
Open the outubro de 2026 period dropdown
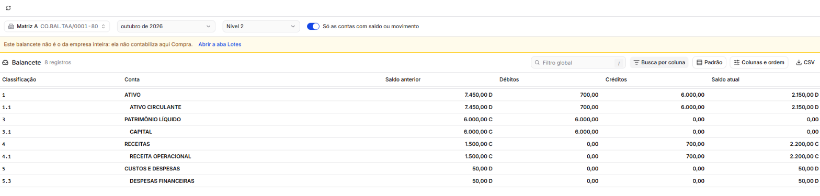click(166, 26)
